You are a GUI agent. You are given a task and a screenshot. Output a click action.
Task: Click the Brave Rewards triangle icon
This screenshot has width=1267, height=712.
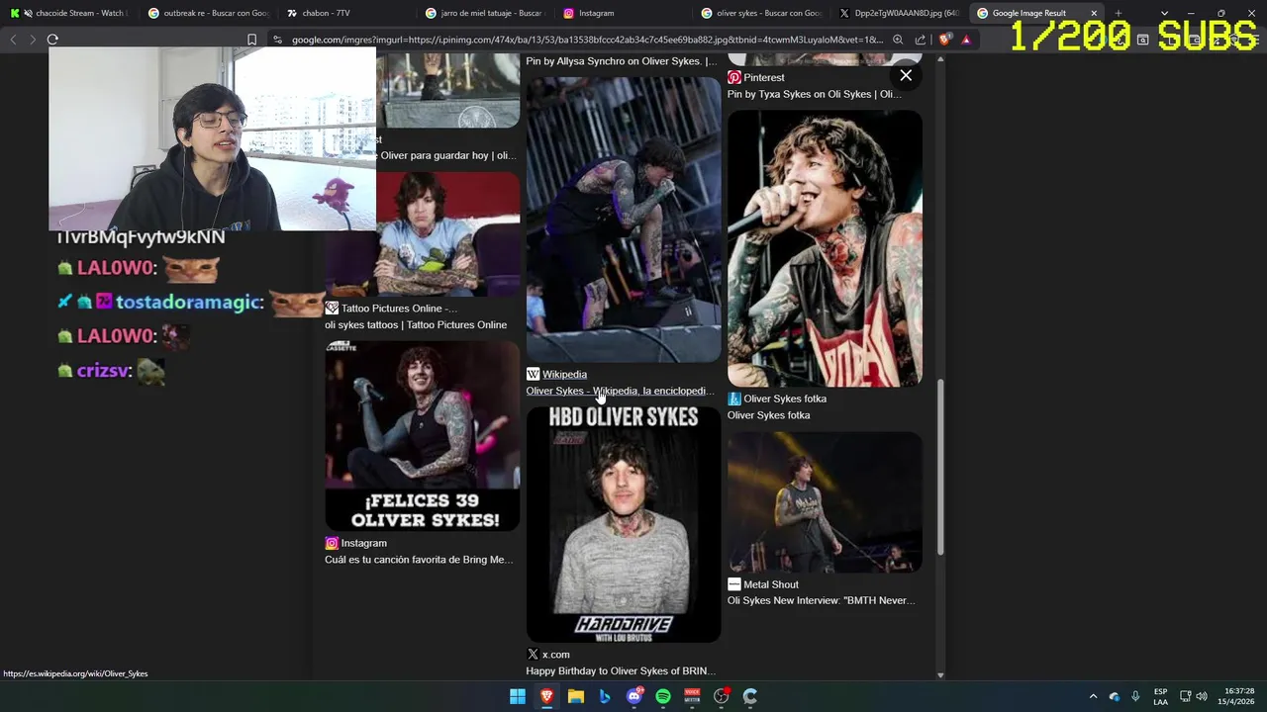click(966, 40)
